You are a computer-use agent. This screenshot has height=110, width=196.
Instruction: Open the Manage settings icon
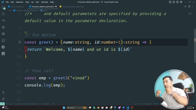[3, 99]
